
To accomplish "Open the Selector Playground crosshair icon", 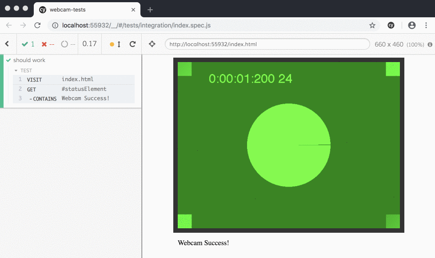I will 152,44.
